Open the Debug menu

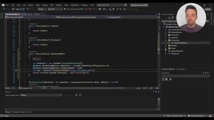45,5
